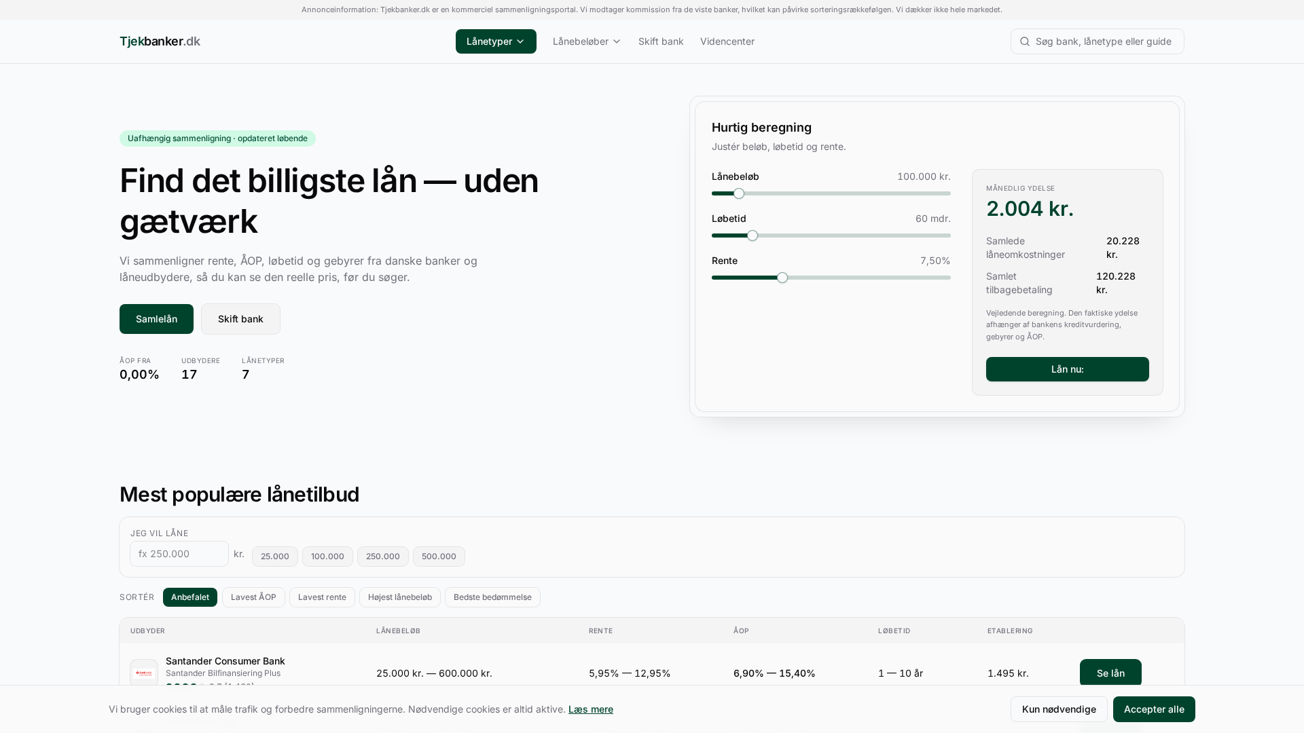Click Accepter alle cookies
The width and height of the screenshot is (1304, 733).
point(1154,709)
